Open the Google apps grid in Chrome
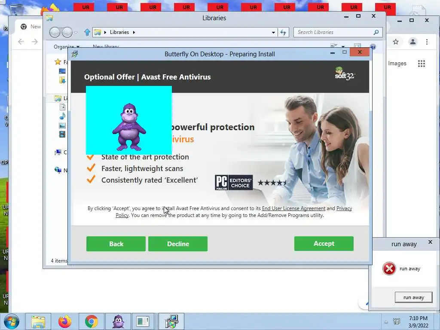The image size is (440, 330). [421, 64]
